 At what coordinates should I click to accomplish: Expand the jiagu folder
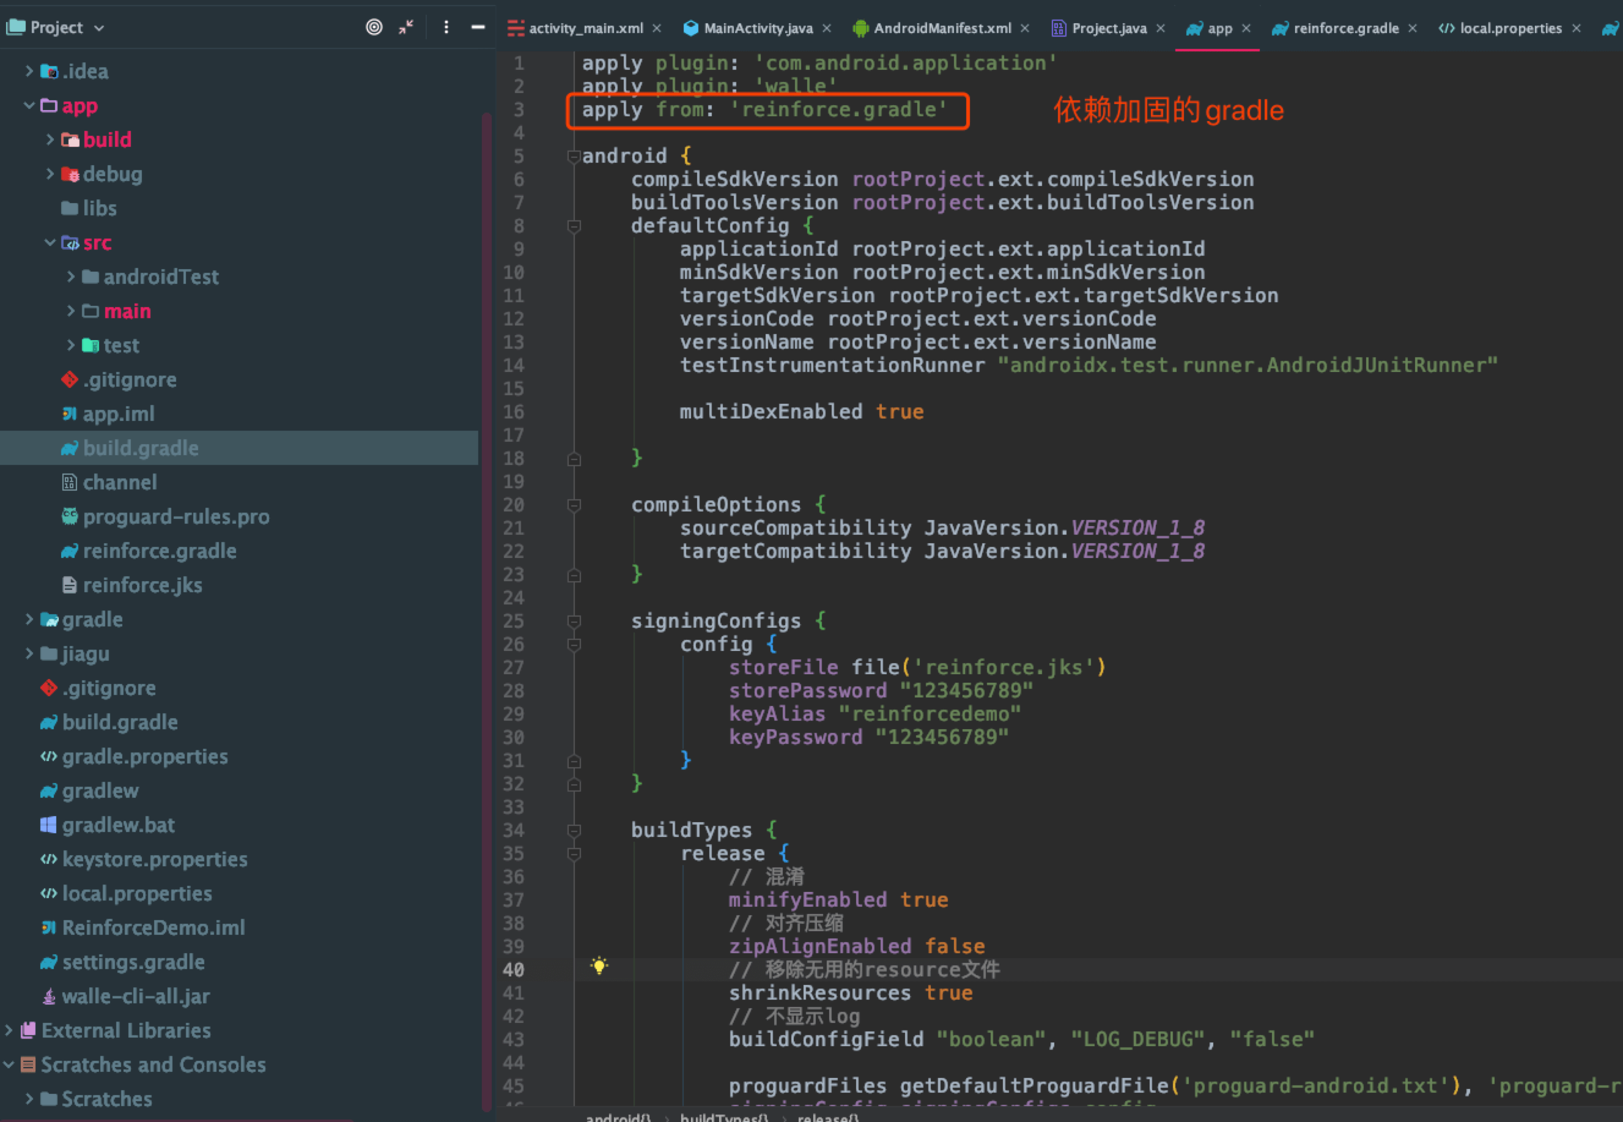(29, 653)
